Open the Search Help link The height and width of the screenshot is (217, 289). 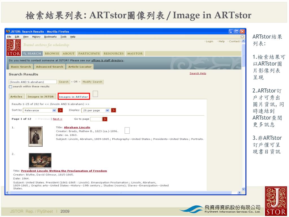point(198,73)
